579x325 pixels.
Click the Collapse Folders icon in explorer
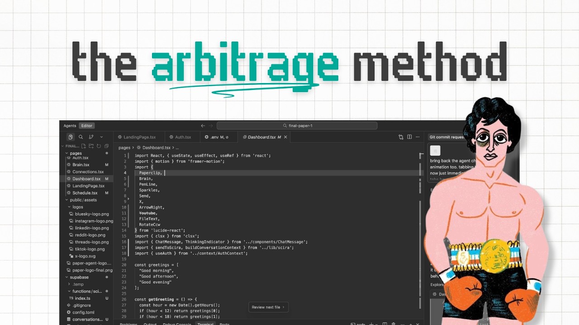[x=106, y=146]
